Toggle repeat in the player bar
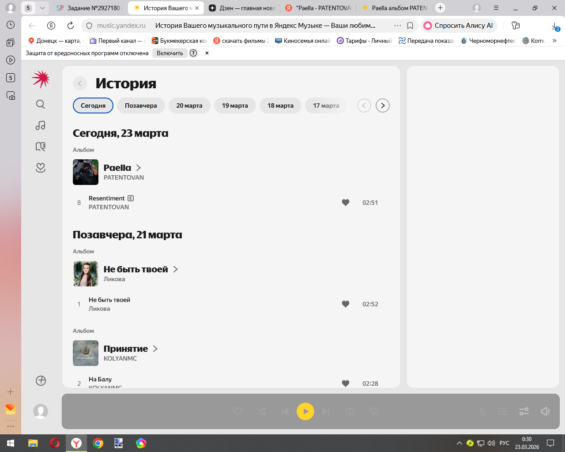Screen dimensions: 565x452 coord(350,411)
